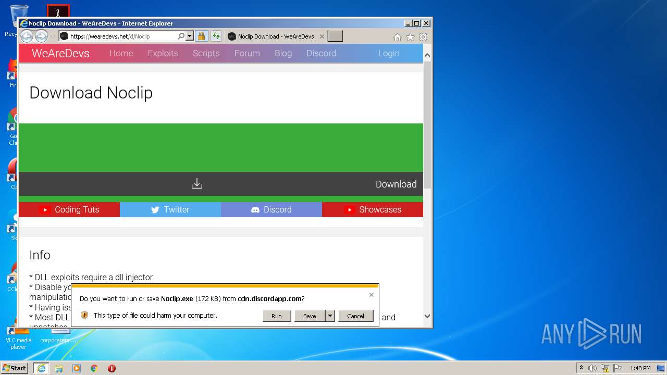Screen dimensions: 667x375
Task: Open the Discord nav link in header
Action: point(321,53)
